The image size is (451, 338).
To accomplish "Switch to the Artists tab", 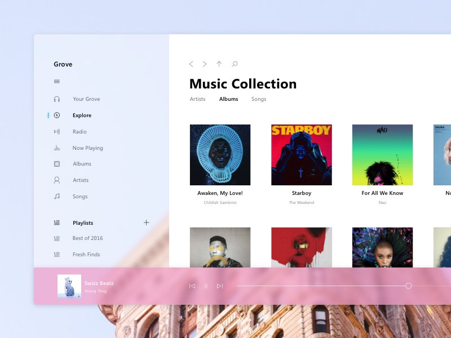I will click(198, 99).
